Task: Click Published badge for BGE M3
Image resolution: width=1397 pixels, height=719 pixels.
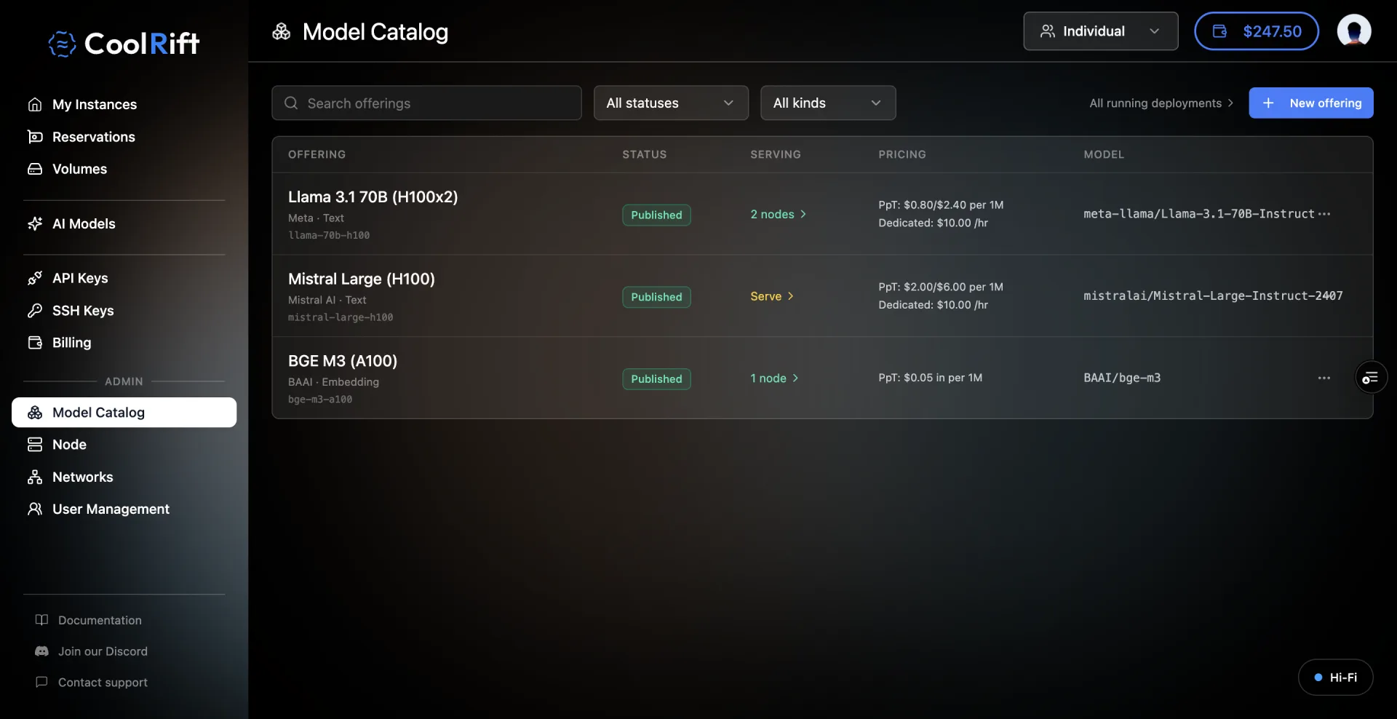Action: (656, 379)
